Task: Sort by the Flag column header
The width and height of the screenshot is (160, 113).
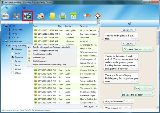Action: pyautogui.click(x=60, y=26)
